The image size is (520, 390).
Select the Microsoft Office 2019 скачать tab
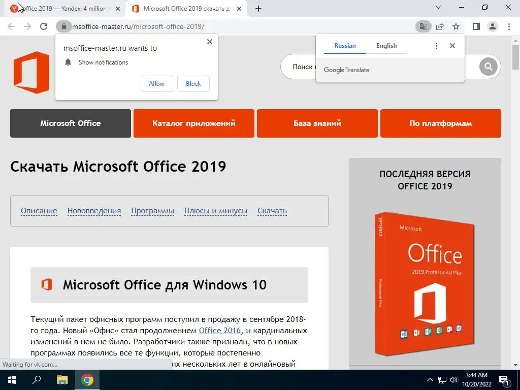click(187, 9)
